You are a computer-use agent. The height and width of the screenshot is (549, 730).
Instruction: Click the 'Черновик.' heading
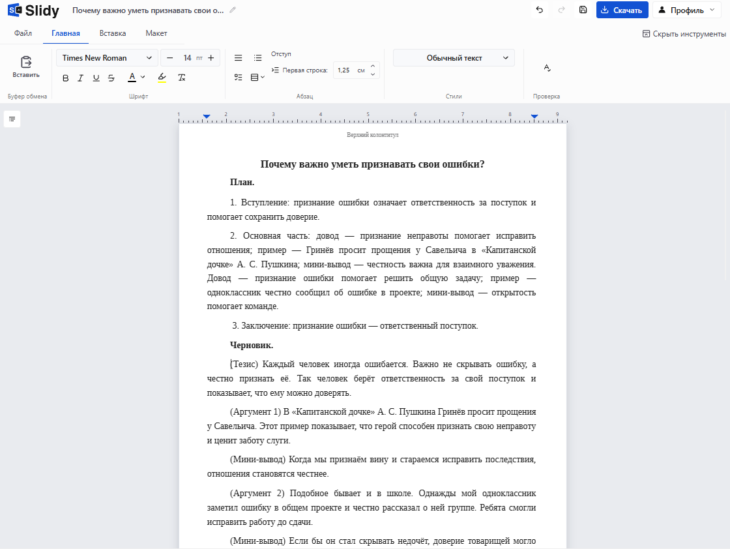coord(252,345)
